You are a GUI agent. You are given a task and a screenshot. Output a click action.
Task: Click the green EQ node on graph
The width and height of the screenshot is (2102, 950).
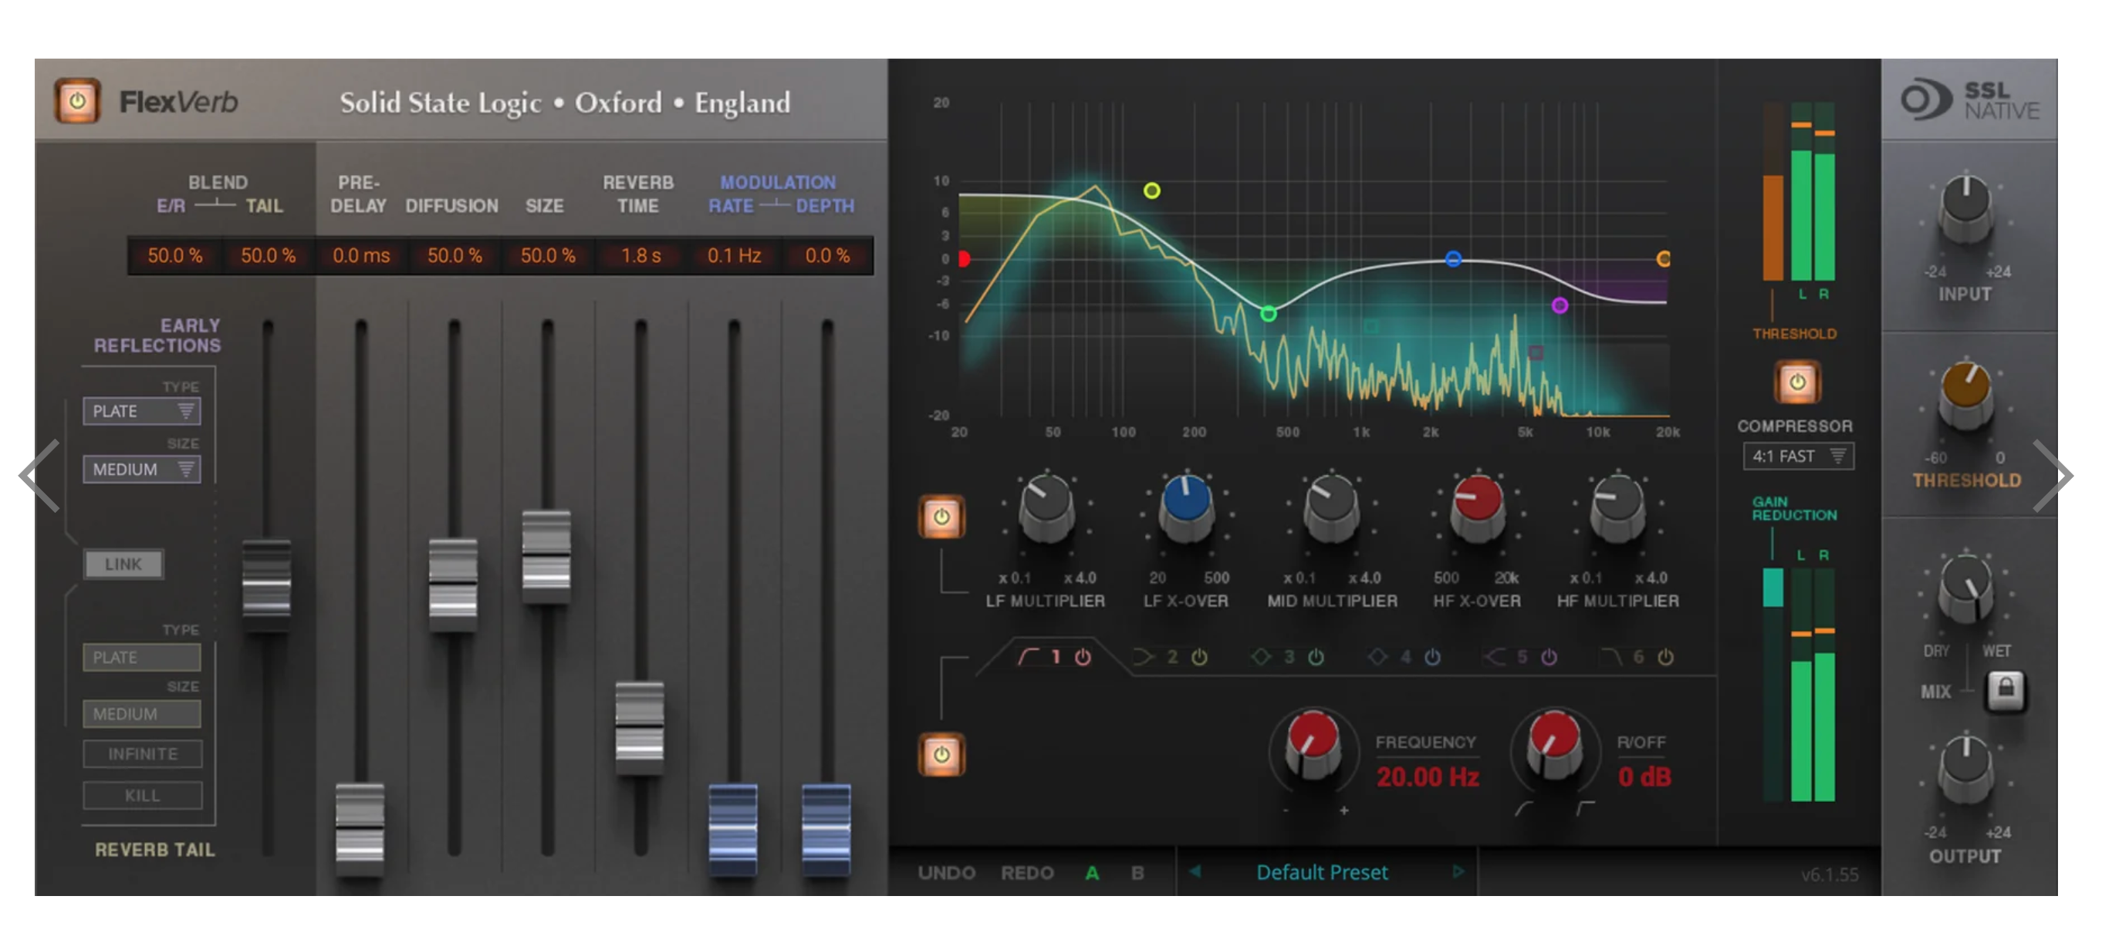1268,314
